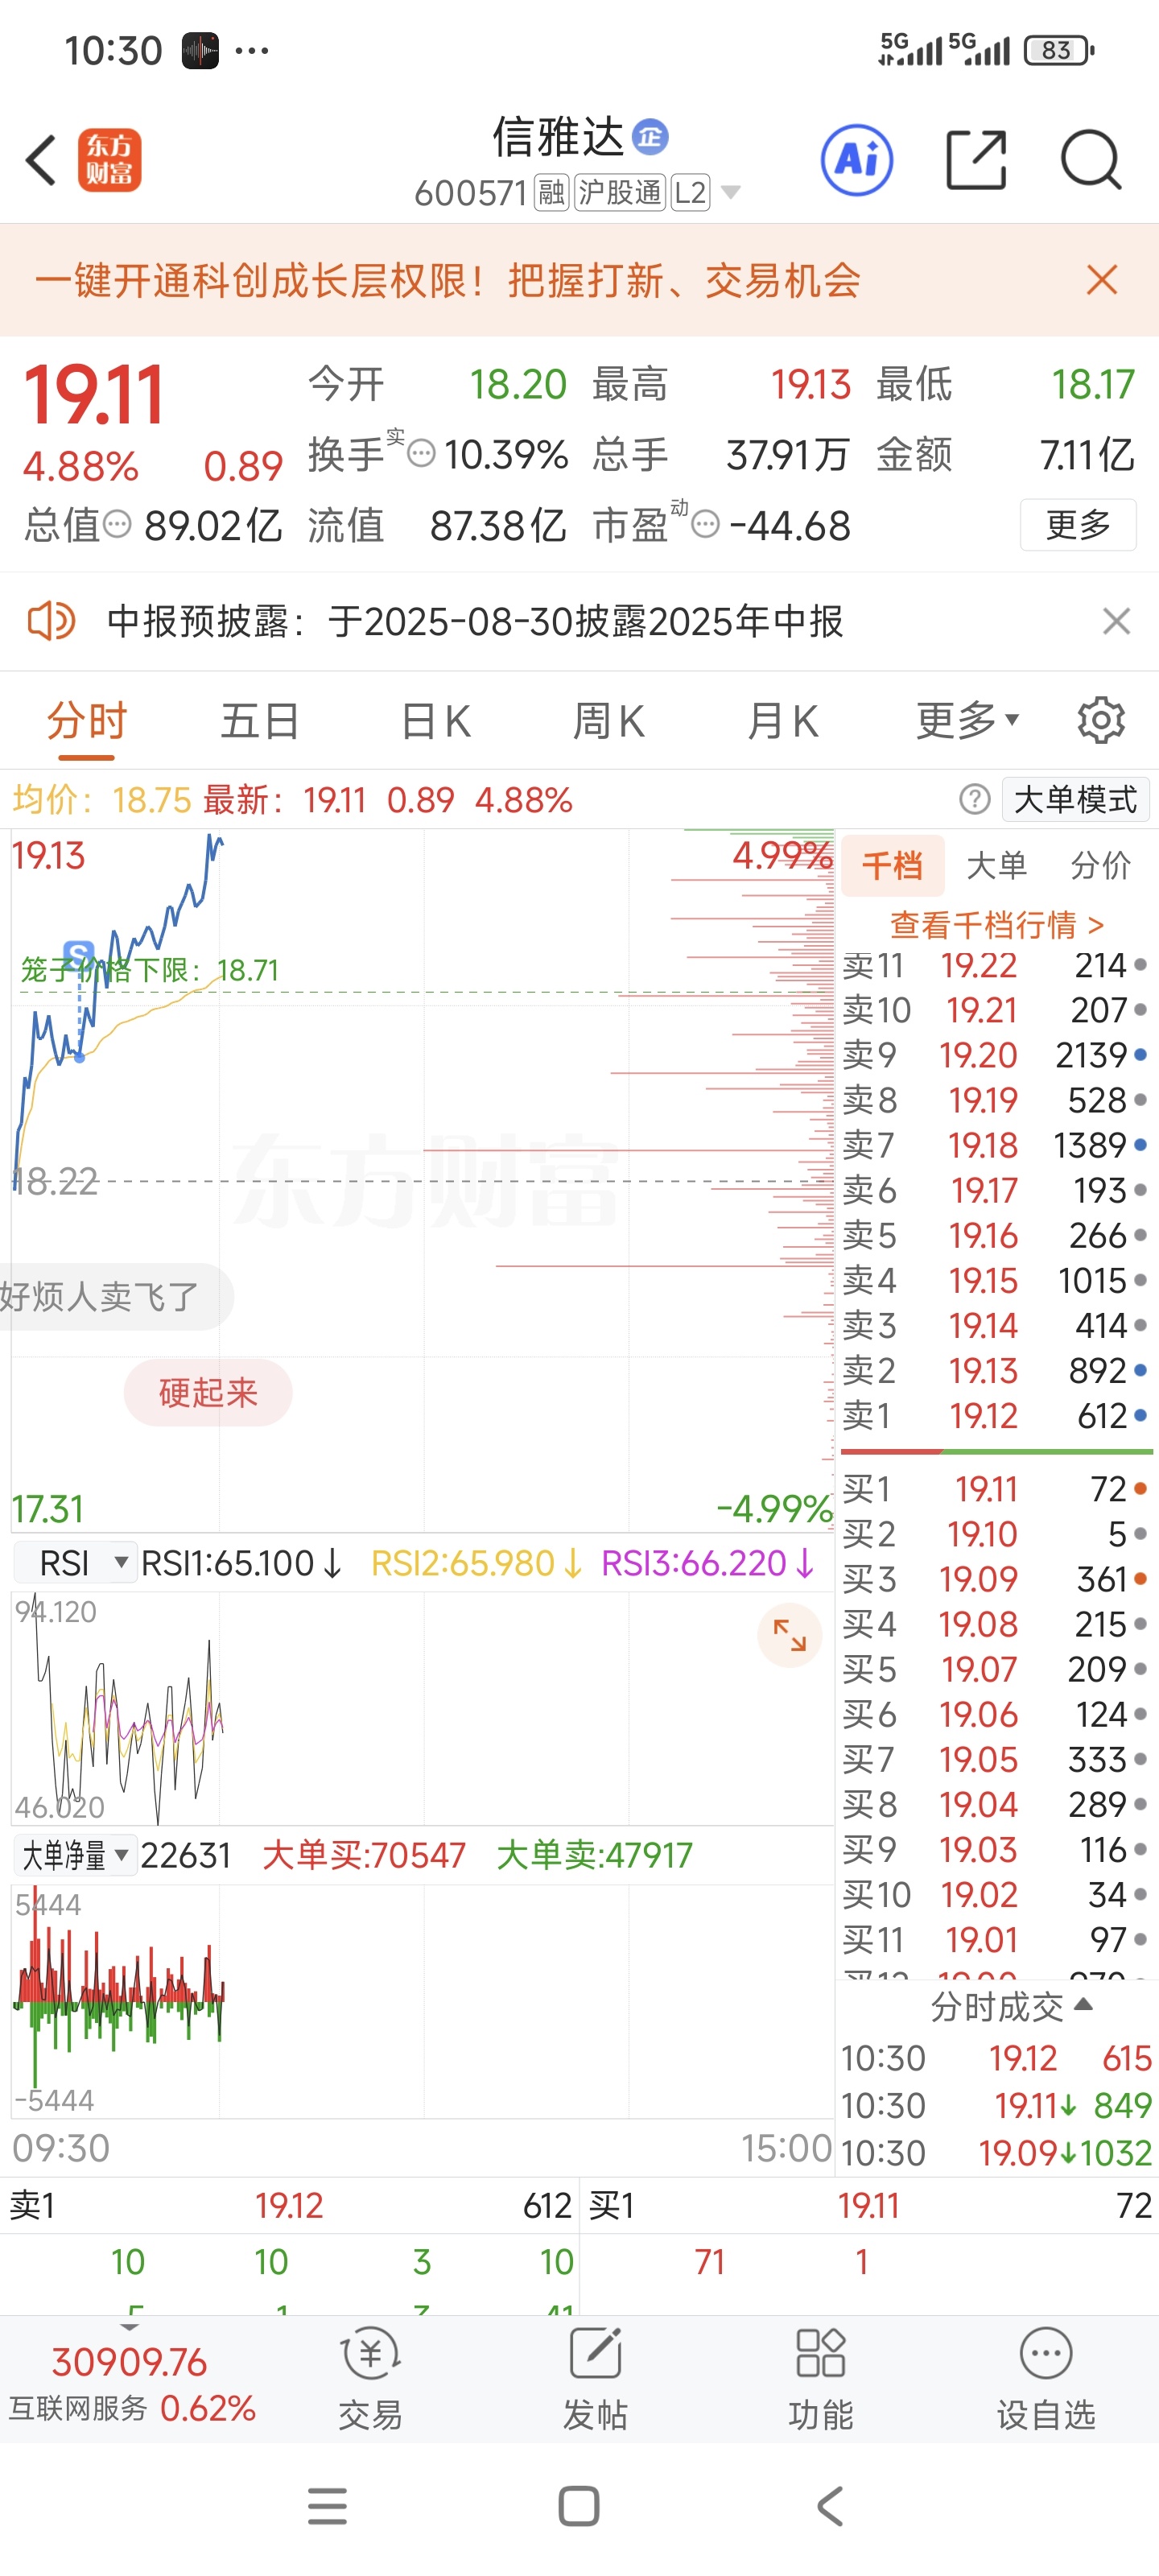
Task: Tap Android back navigation button
Action: coord(830,2506)
